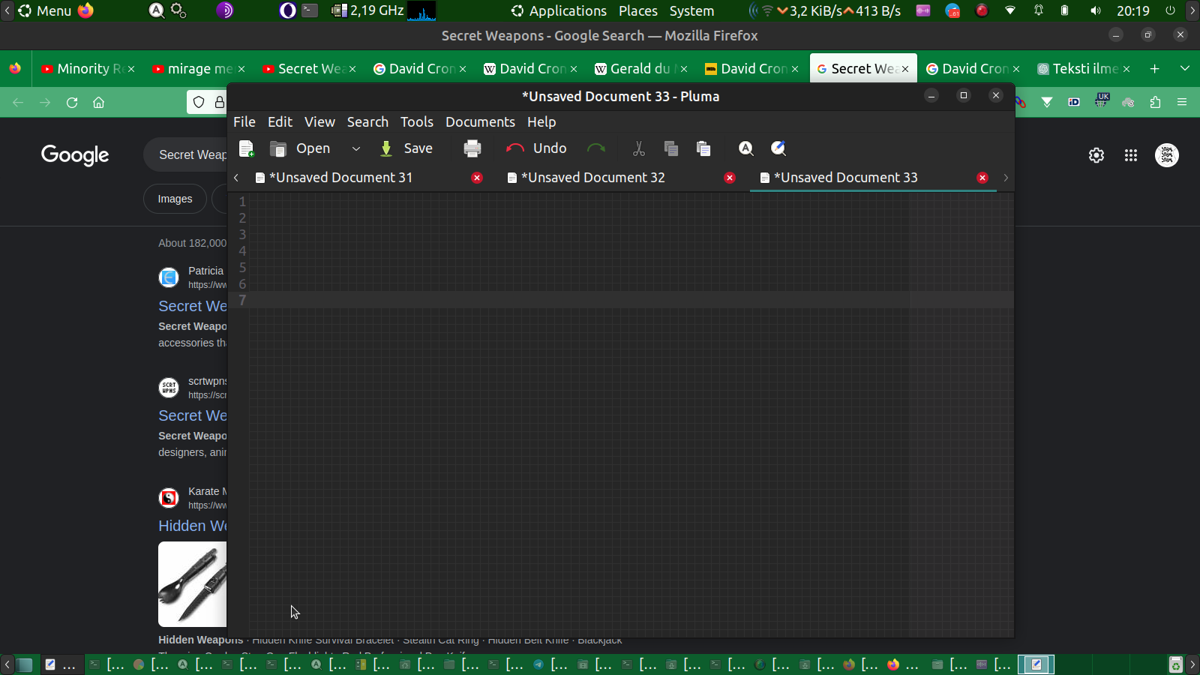
Task: Go back in Firefox
Action: point(18,103)
